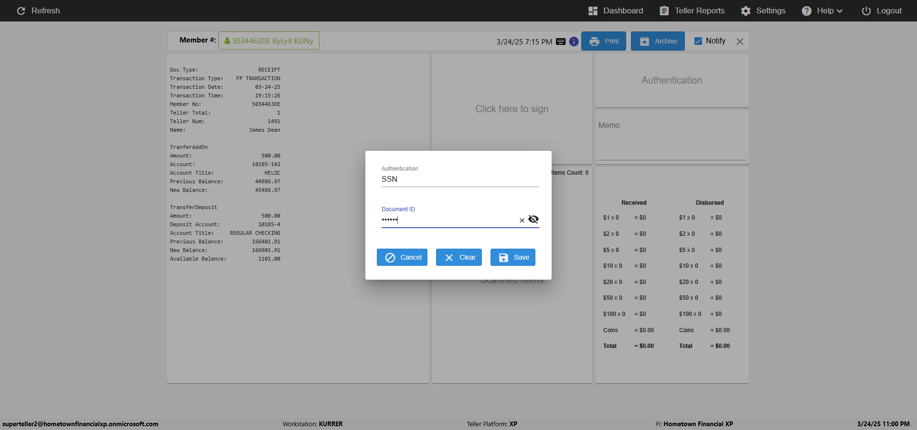Select member chip 5034463DE ByLyJI KUNy
Image resolution: width=917 pixels, height=430 pixels.
point(269,41)
